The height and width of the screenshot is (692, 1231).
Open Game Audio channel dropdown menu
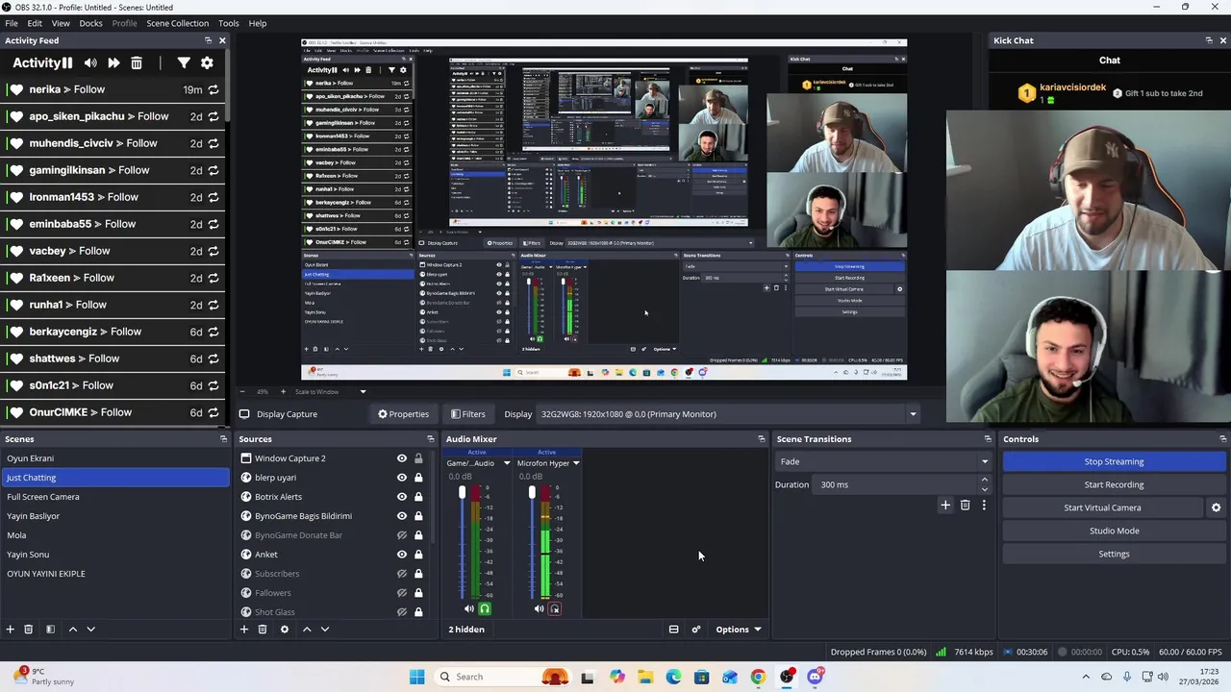click(507, 463)
